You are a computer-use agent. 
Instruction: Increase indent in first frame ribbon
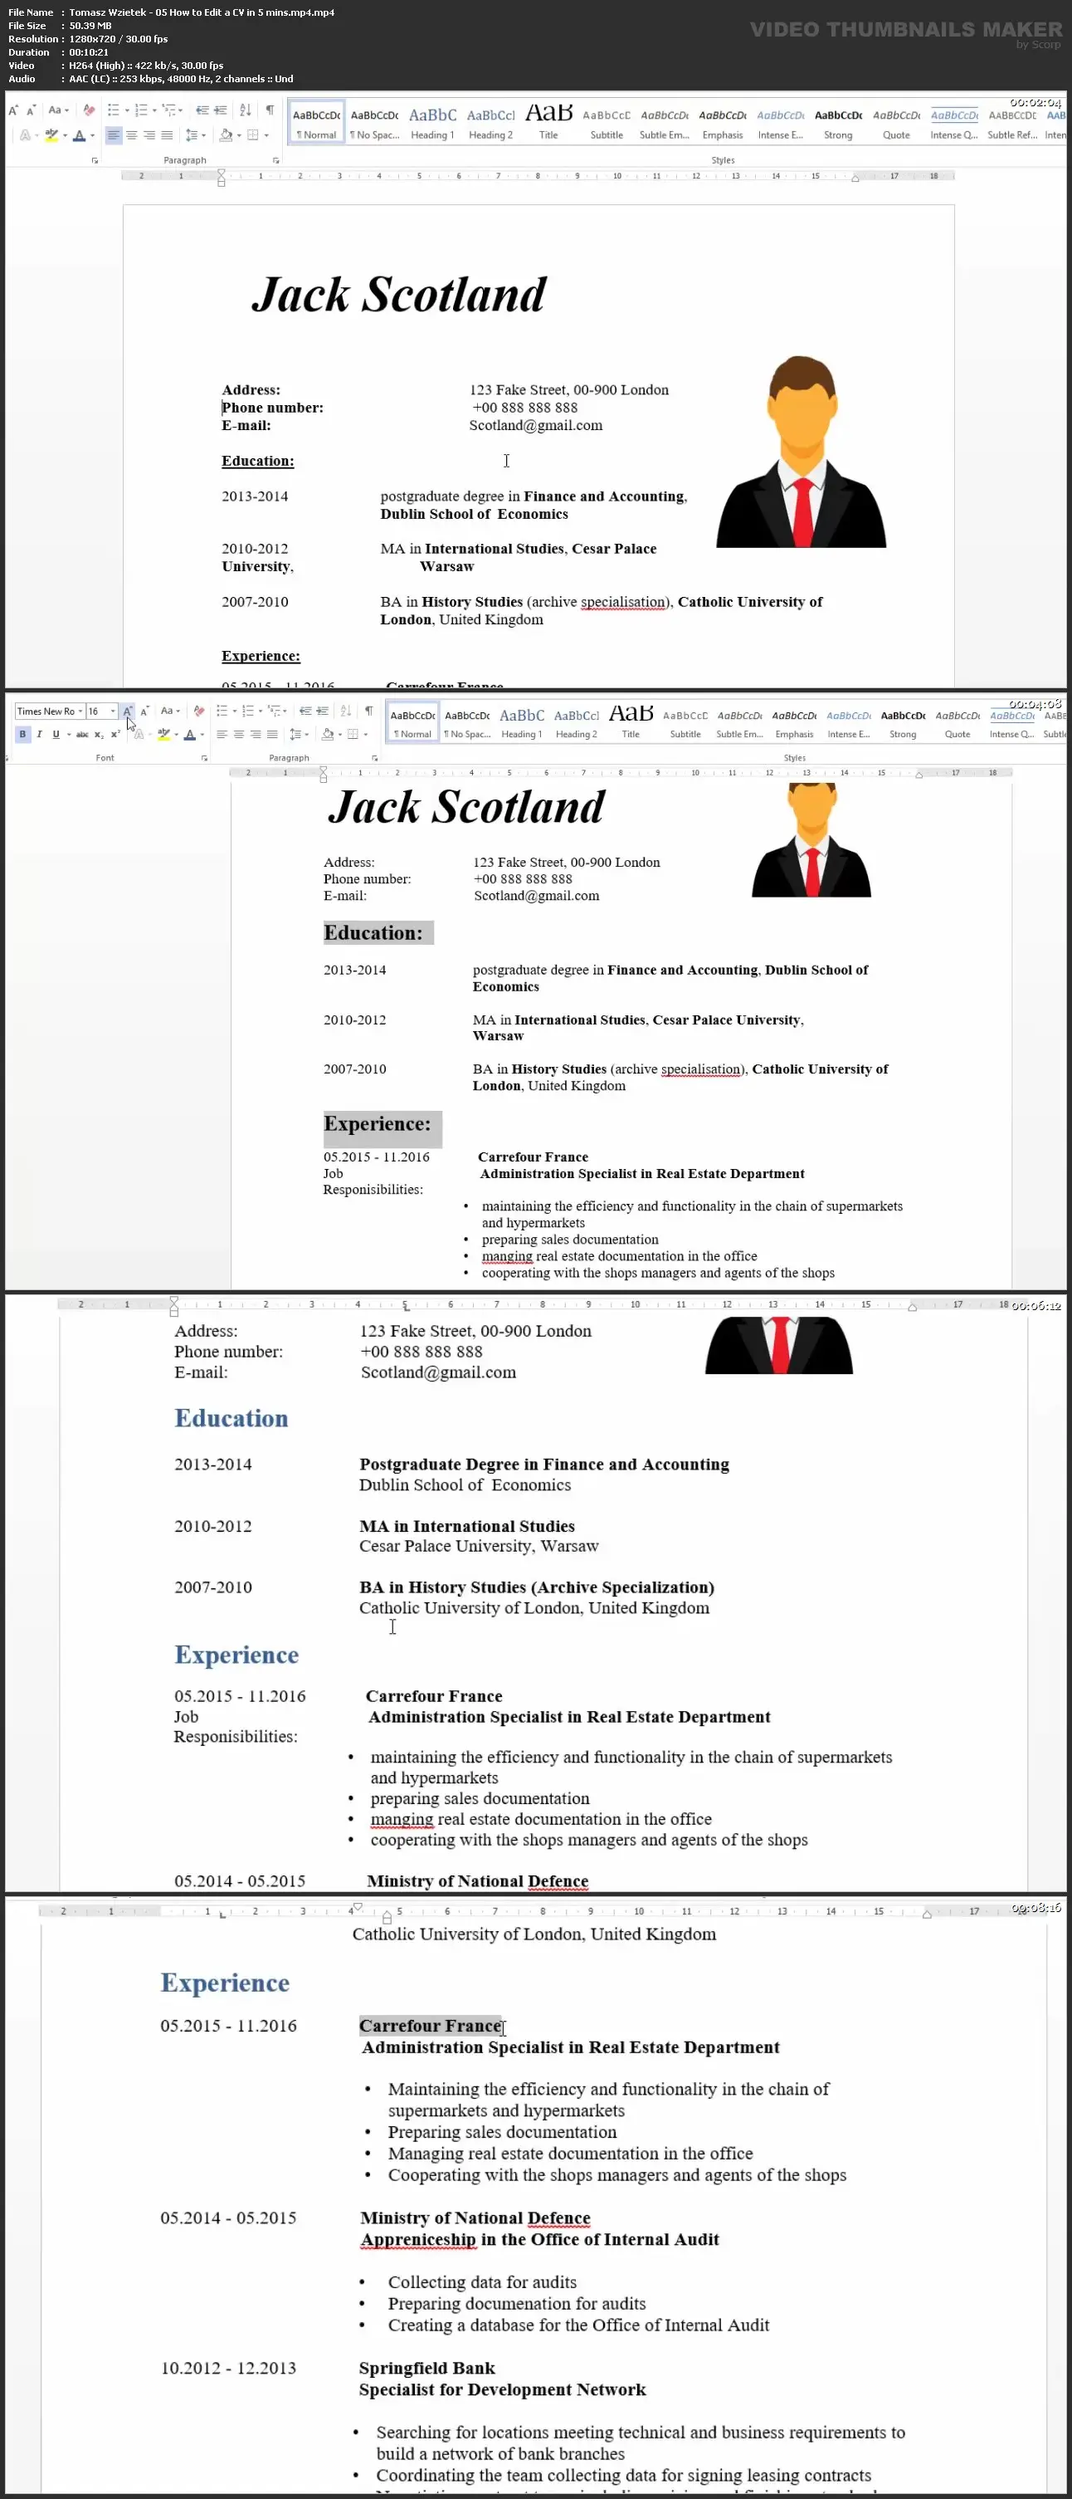coord(220,110)
